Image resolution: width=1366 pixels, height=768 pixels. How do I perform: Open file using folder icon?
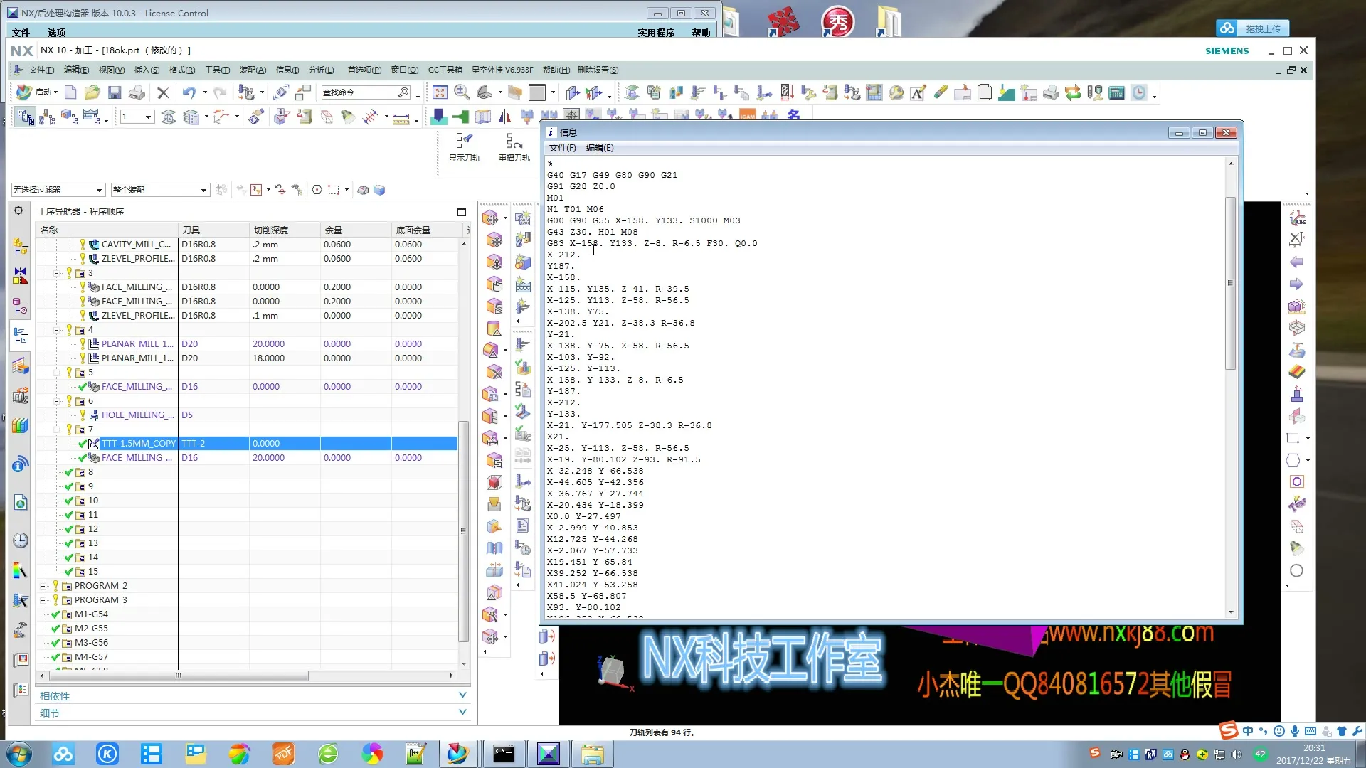pos(92,92)
